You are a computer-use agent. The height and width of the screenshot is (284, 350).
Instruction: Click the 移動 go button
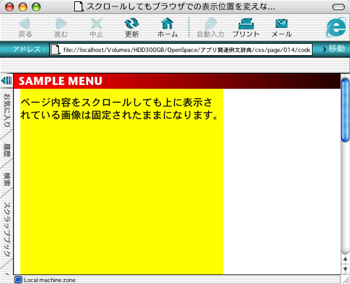pyautogui.click(x=334, y=49)
